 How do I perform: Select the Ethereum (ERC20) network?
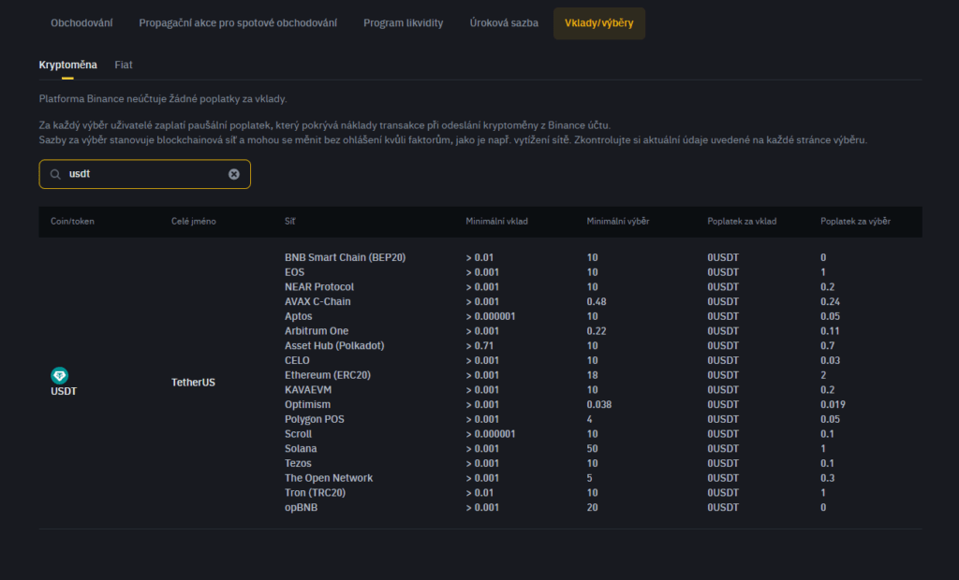328,375
